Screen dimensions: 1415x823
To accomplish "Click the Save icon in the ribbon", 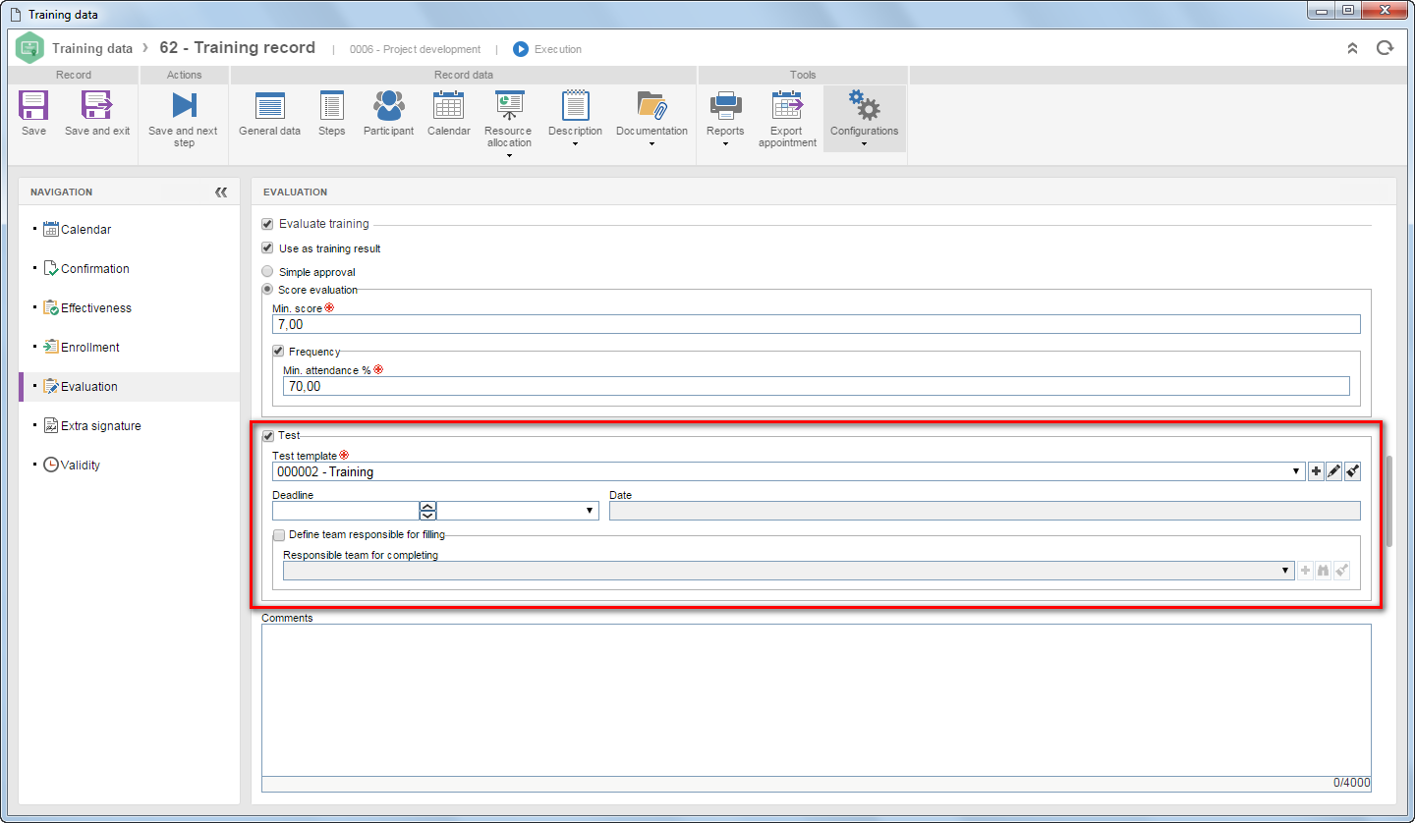I will [33, 105].
